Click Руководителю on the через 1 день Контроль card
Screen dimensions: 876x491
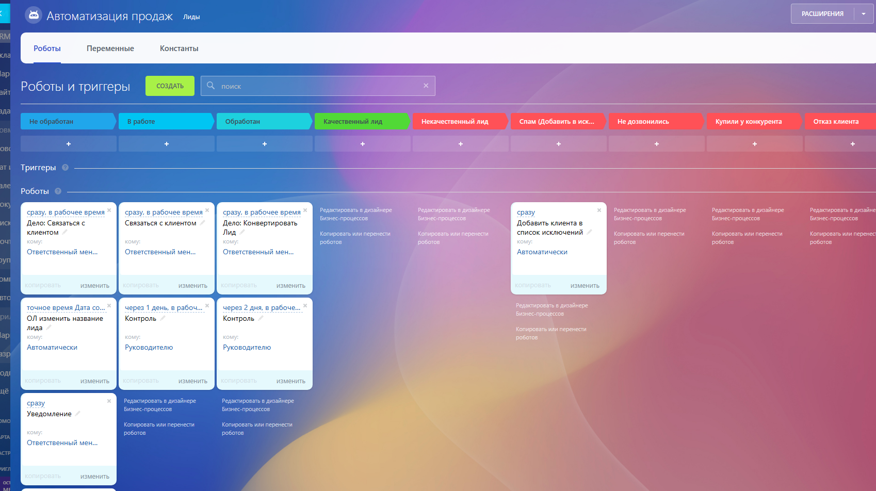pos(149,347)
